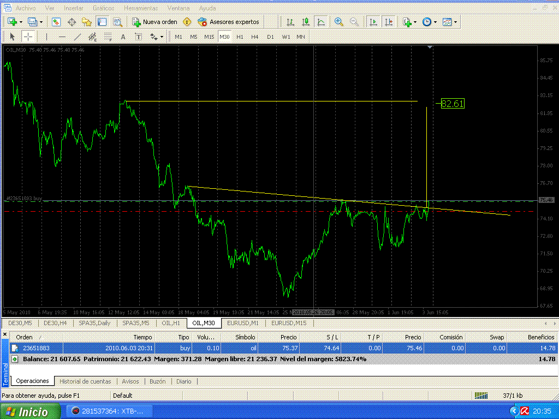
Task: Open the Navigator panel star-folder icon
Action: tap(86, 22)
